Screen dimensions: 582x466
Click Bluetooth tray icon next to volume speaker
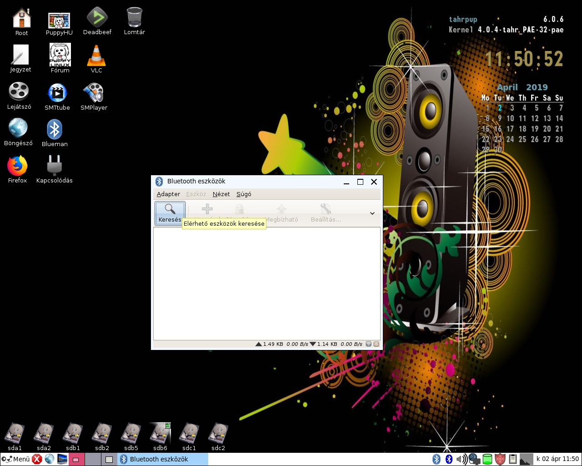(449, 459)
